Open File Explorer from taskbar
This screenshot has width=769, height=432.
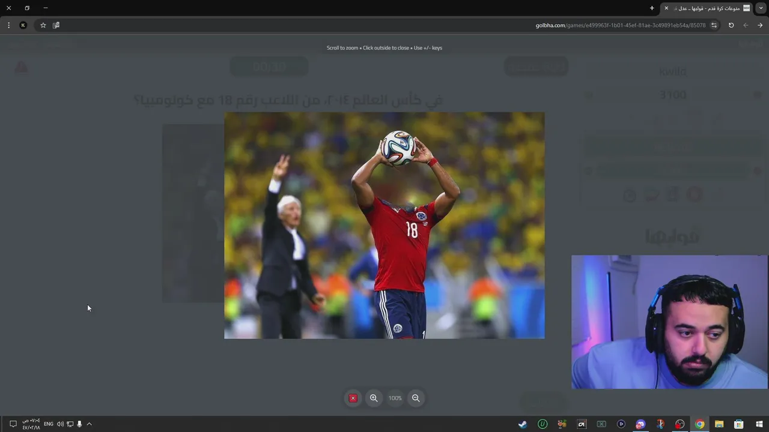coord(719,424)
